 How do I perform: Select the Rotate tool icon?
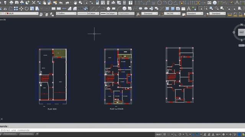tap(26, 8)
